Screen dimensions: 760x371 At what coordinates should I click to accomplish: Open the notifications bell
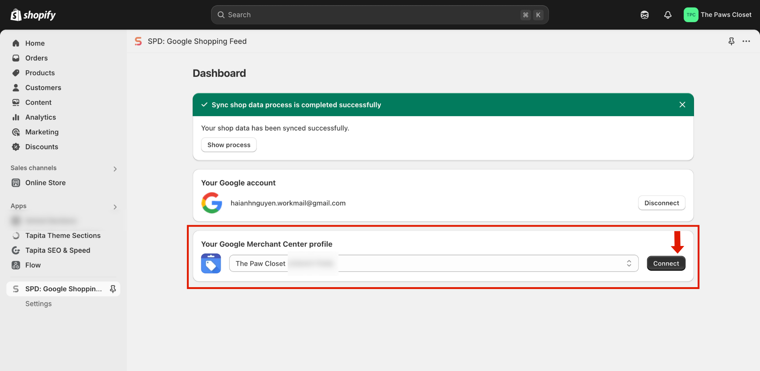(x=668, y=15)
